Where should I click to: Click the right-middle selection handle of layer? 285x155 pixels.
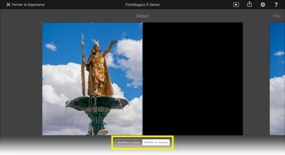coord(142,79)
